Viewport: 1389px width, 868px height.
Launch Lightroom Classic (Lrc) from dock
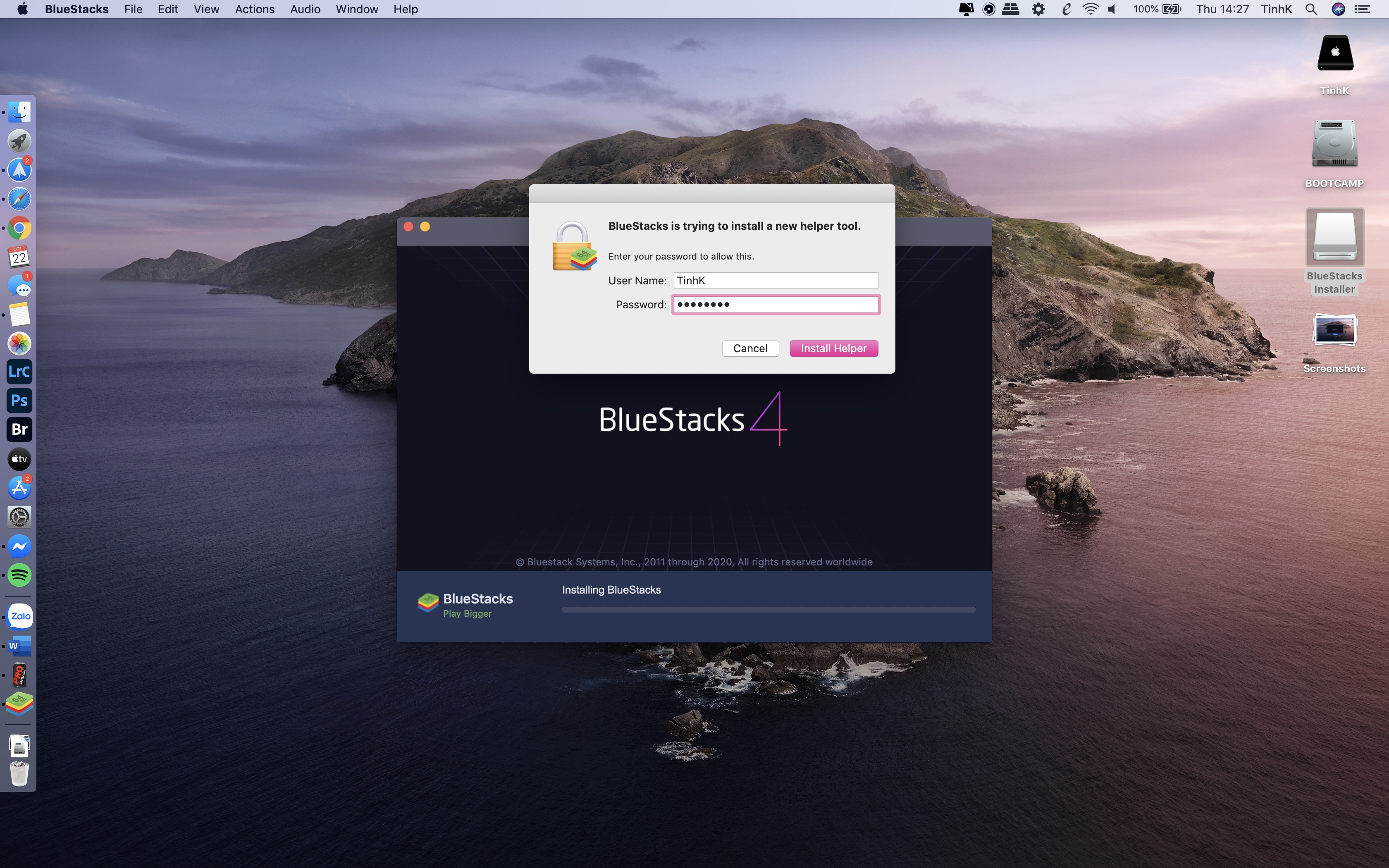[19, 372]
